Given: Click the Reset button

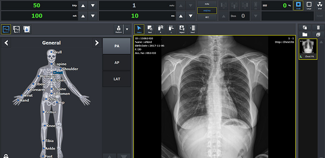Looking at the screenshot, I should (320, 16).
